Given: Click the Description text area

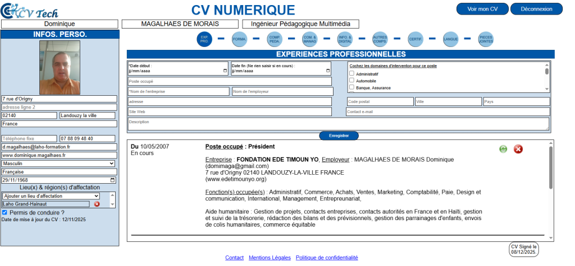Looking at the screenshot, I should 339,124.
